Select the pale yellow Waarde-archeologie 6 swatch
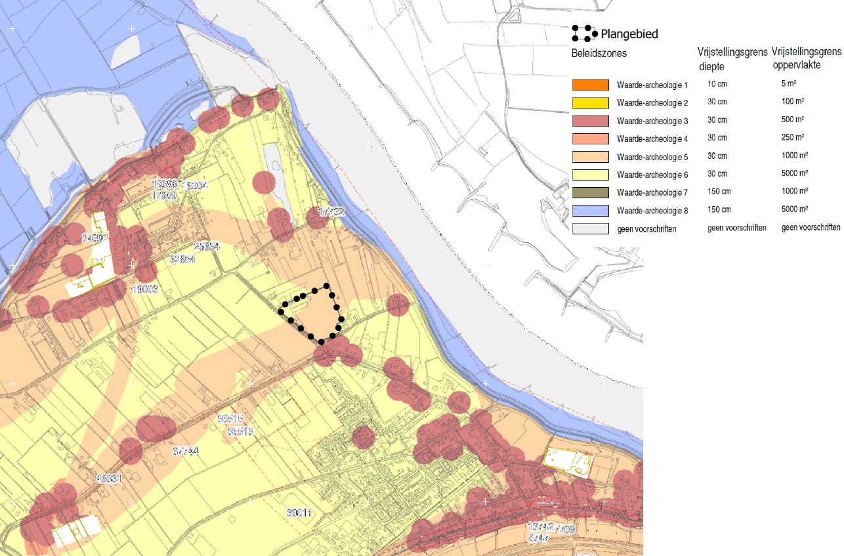Screen dimensions: 844x556 (x=591, y=175)
